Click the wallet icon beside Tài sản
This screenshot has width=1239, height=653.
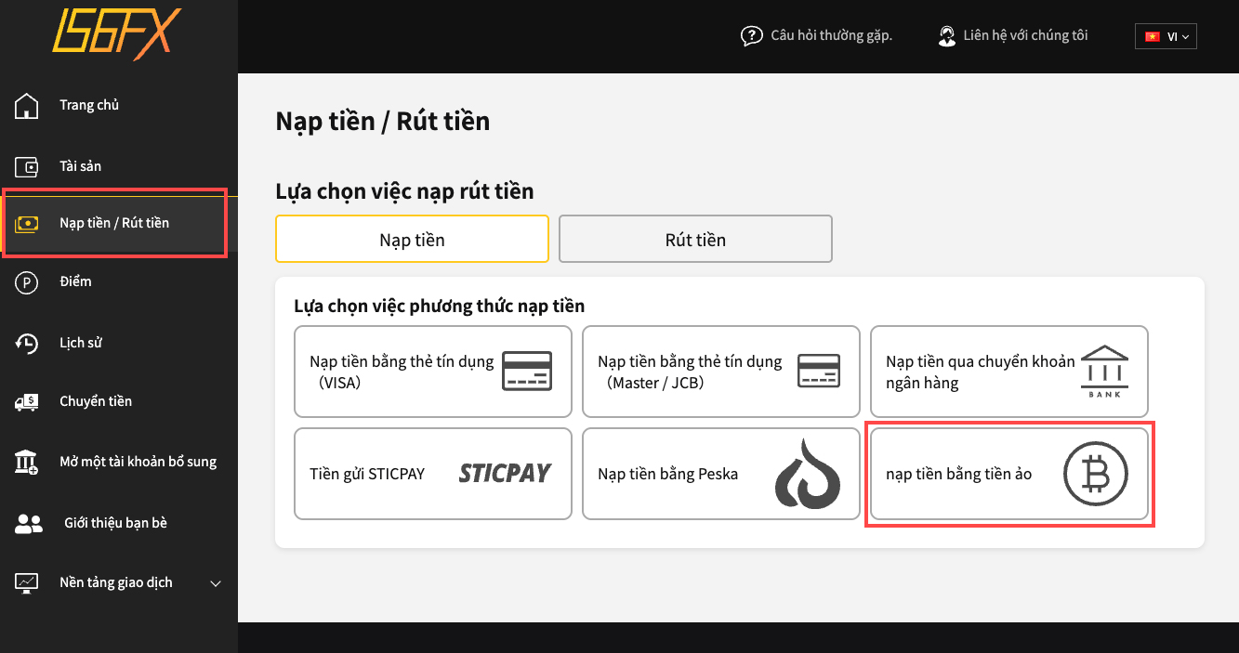point(27,167)
